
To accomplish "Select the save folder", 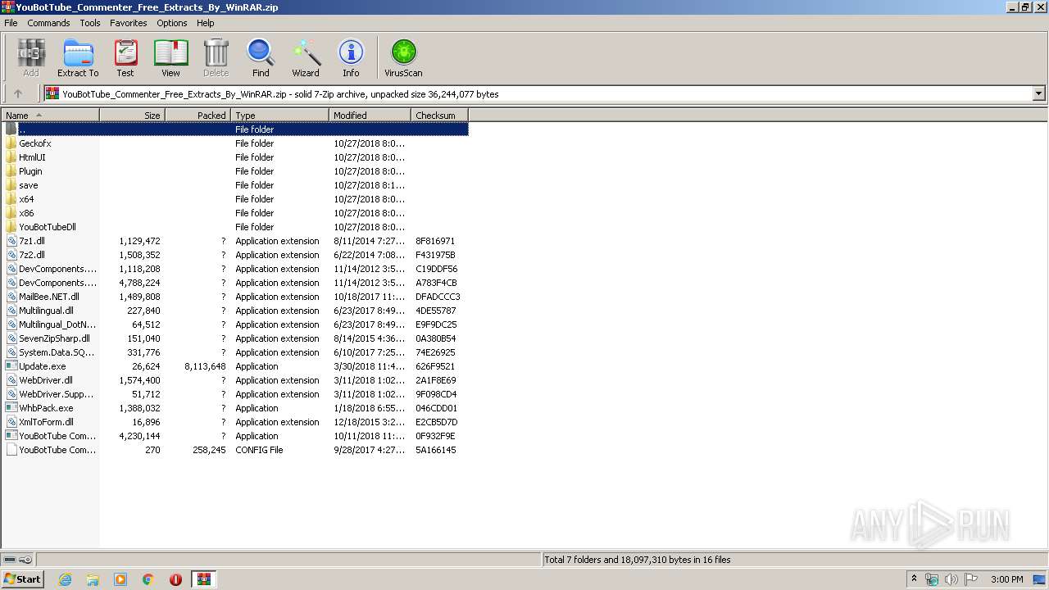I will coord(235,185).
